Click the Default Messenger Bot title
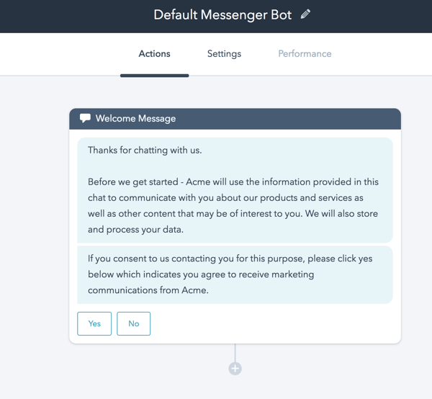This screenshot has width=432, height=399. [222, 15]
